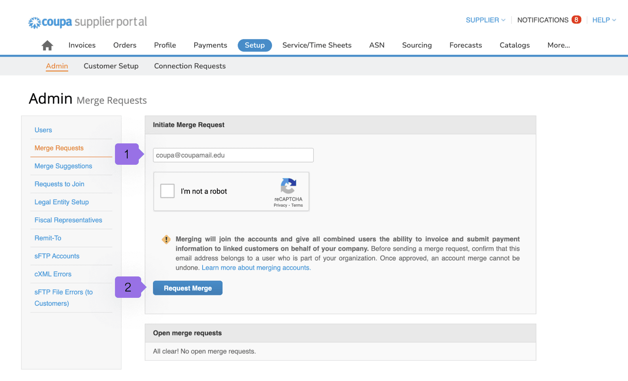Open Users in the admin sidebar

(x=43, y=130)
